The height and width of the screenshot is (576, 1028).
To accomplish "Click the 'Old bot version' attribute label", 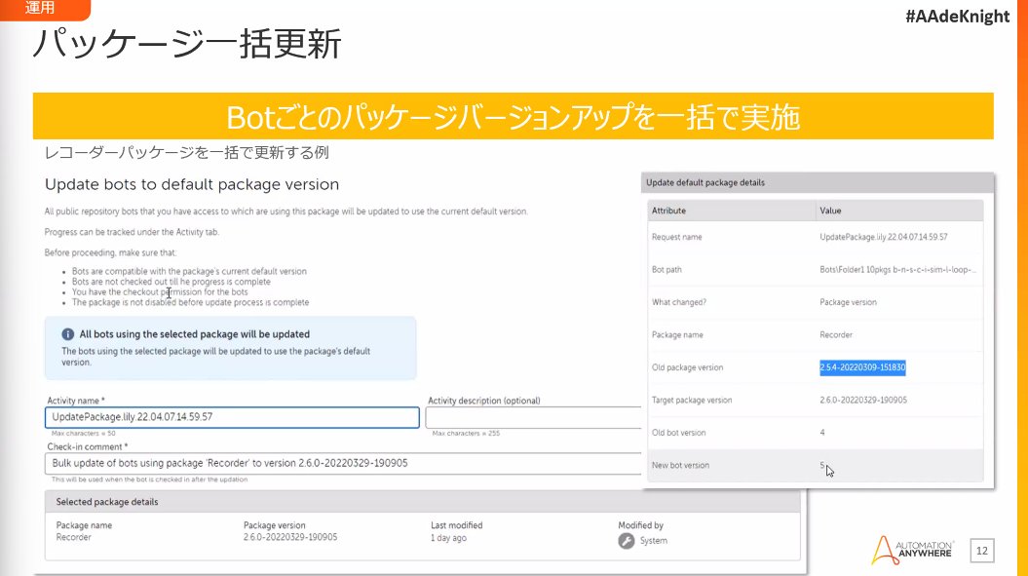I will coord(678,433).
